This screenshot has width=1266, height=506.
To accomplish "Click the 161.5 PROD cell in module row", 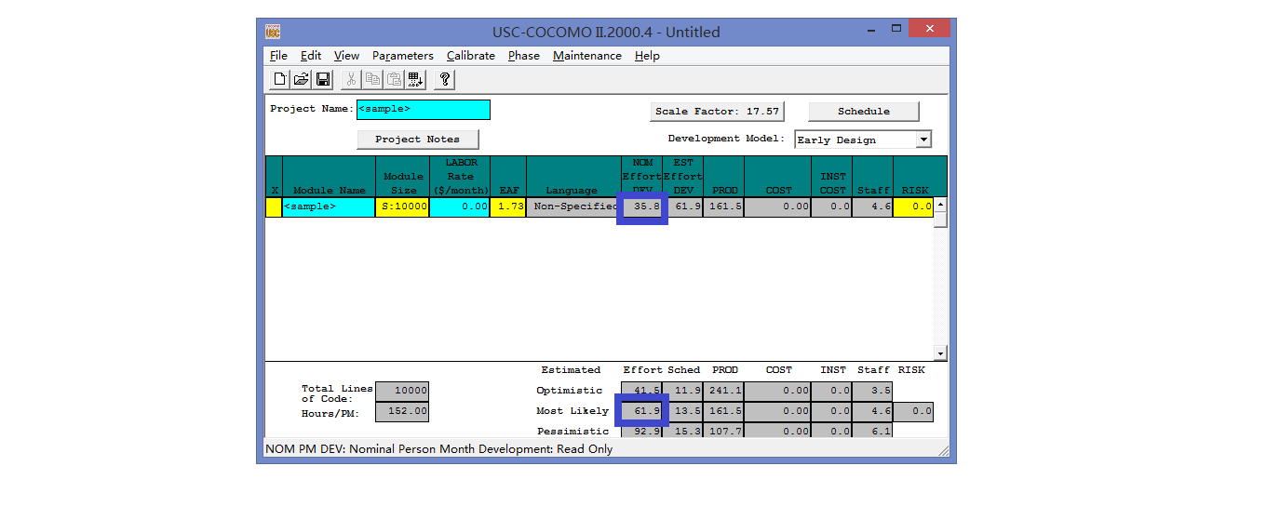I will pyautogui.click(x=724, y=207).
